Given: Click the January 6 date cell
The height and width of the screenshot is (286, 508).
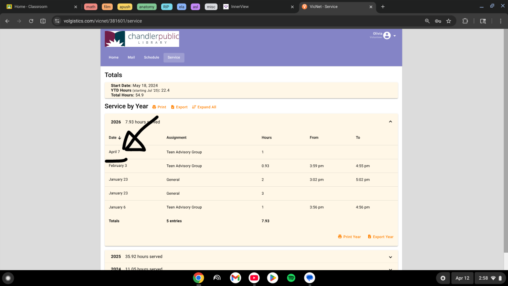Looking at the screenshot, I should click(117, 207).
